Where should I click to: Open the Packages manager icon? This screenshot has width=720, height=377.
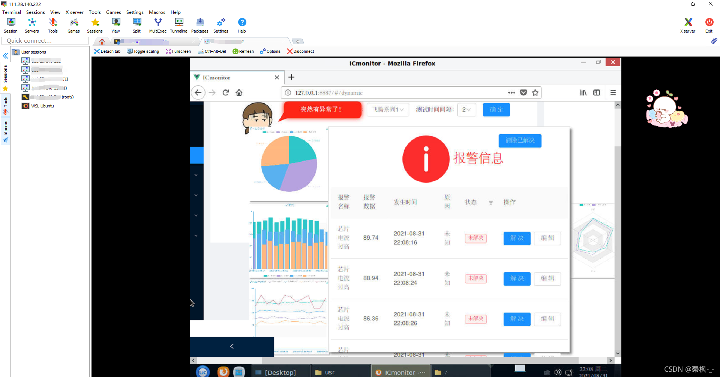199,25
